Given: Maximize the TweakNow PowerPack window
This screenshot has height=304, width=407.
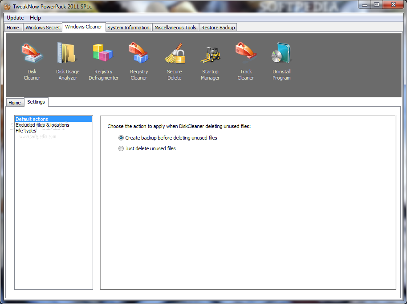Looking at the screenshot, I should 377,4.
